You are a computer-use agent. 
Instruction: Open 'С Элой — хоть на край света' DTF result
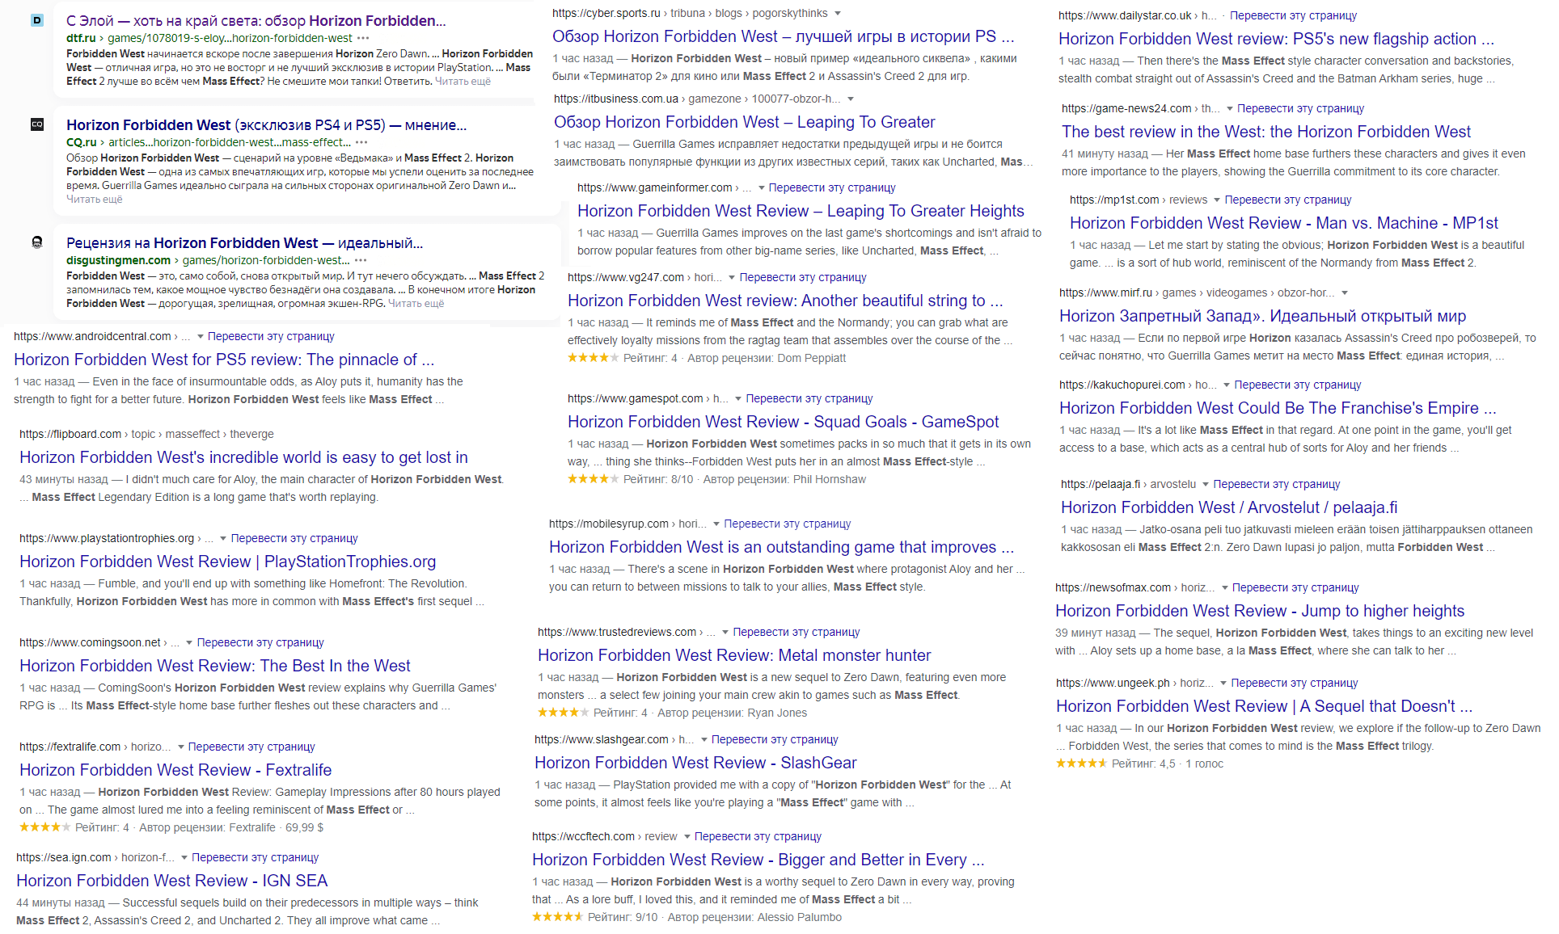256,20
